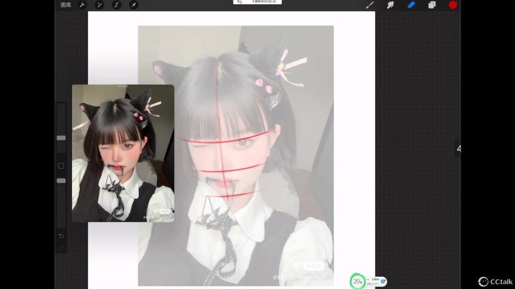Click the floating reference photo window
The height and width of the screenshot is (289, 515).
tap(123, 154)
